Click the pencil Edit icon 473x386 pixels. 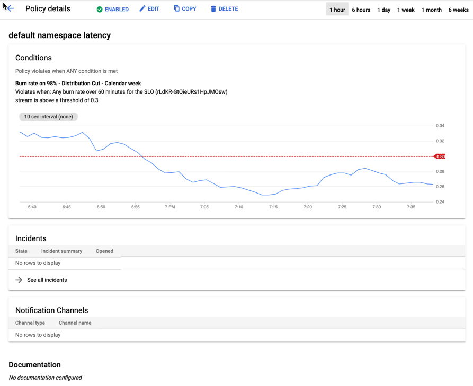tap(142, 9)
